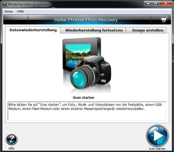The height and width of the screenshot is (152, 174).
Task: Click the bold Scan starten label under camera
Action: (83, 98)
